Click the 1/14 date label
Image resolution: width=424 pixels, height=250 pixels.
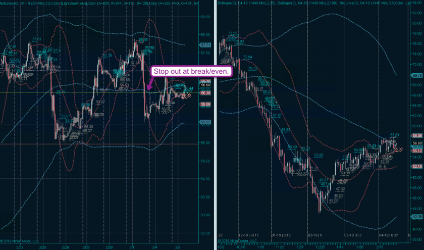340,247
